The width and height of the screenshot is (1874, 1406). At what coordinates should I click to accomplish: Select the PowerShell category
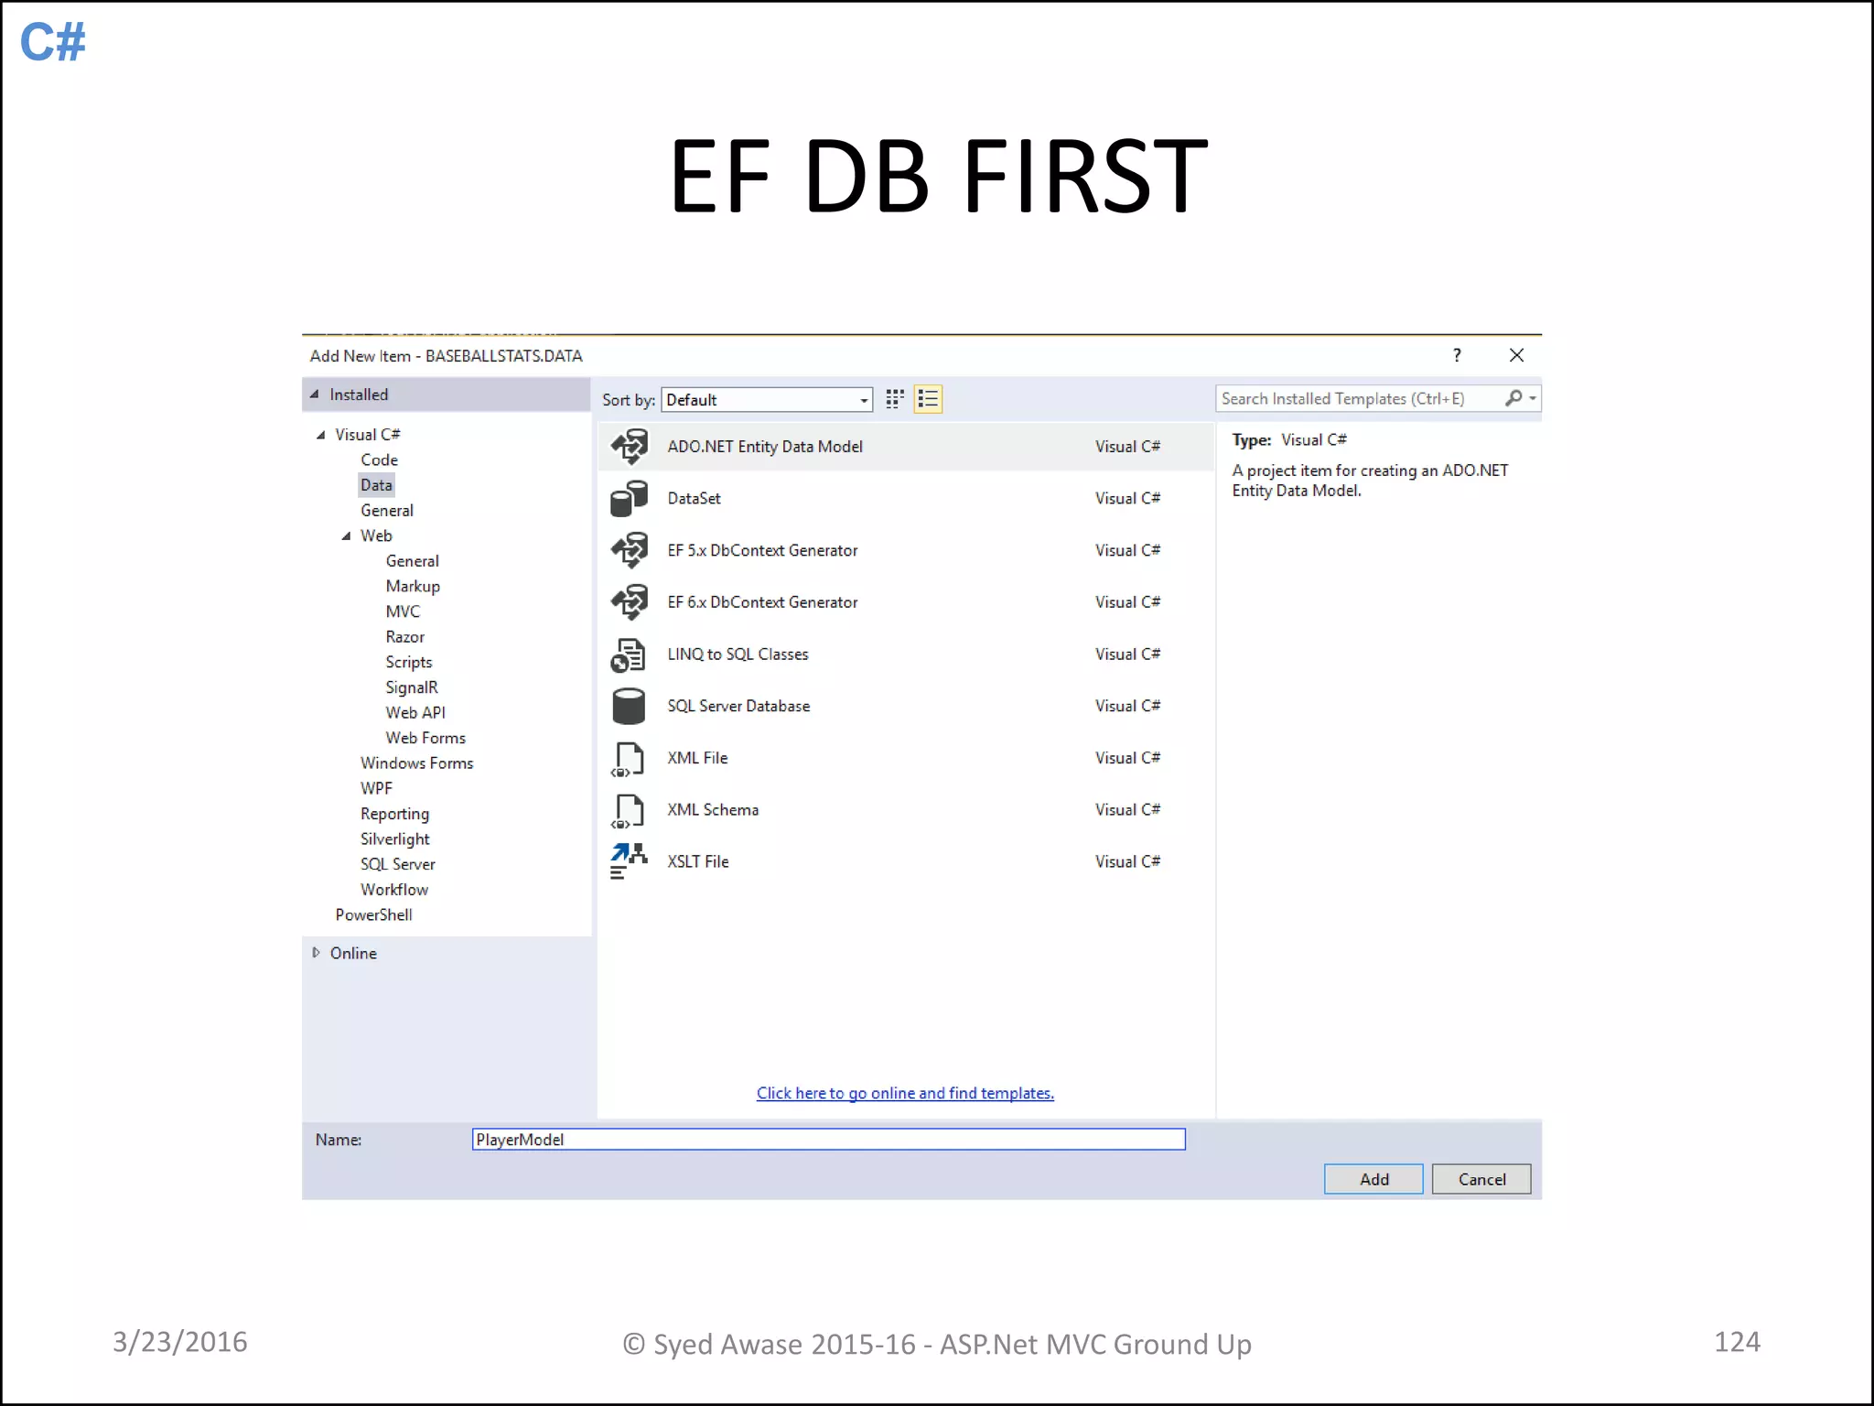point(373,915)
